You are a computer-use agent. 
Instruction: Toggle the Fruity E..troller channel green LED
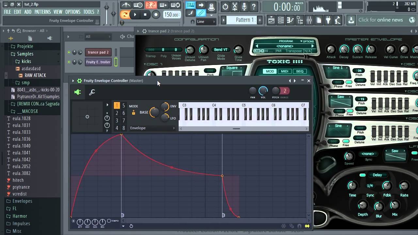69,62
